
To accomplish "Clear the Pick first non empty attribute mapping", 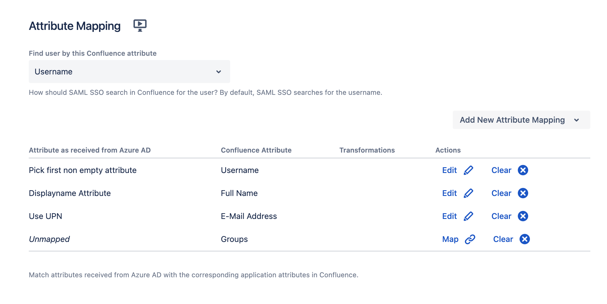I will point(501,170).
